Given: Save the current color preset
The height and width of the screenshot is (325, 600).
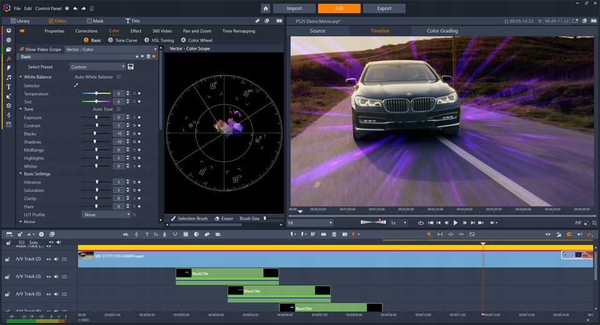Looking at the screenshot, I should [x=131, y=67].
